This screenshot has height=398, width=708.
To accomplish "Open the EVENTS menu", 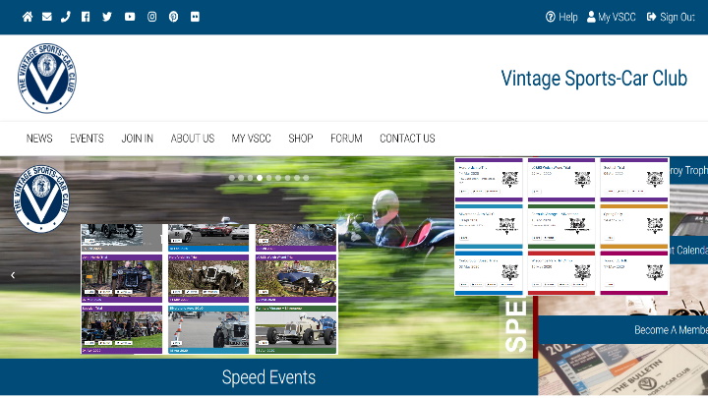I will [x=87, y=139].
